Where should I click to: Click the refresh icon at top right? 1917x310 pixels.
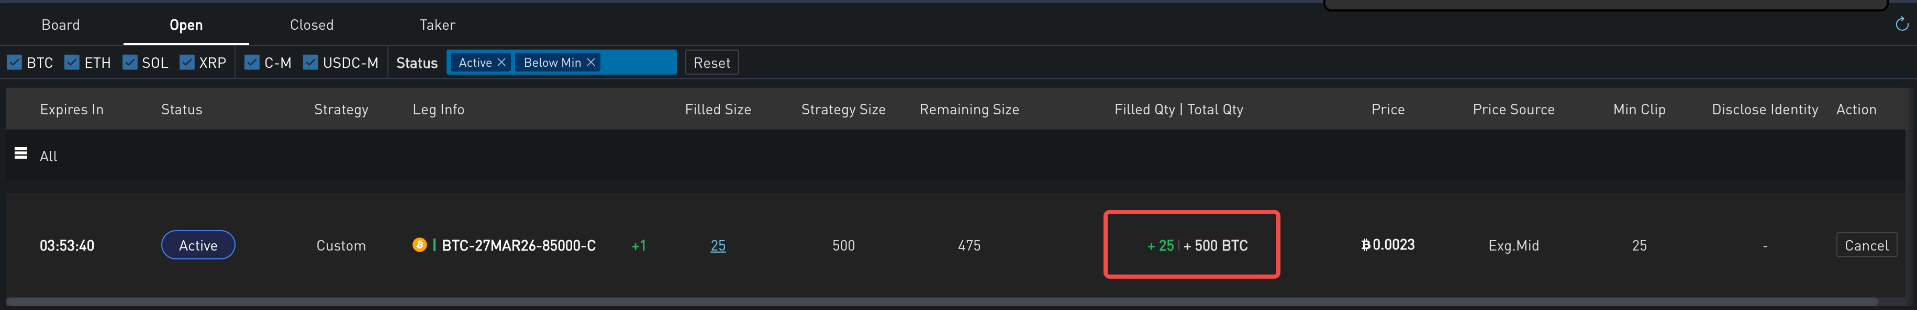point(1901,25)
